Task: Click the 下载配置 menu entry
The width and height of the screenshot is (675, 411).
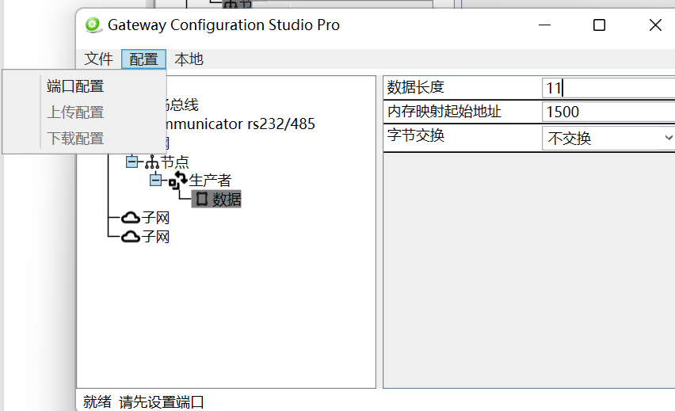Action: pos(75,139)
